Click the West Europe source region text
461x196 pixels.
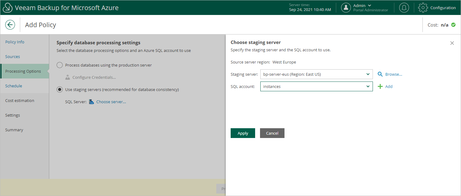pos(284,62)
